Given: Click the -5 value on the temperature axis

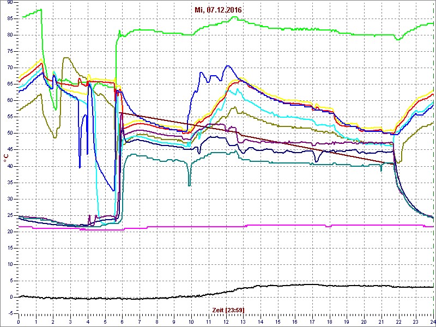Looking at the screenshot, I should pyautogui.click(x=10, y=314).
